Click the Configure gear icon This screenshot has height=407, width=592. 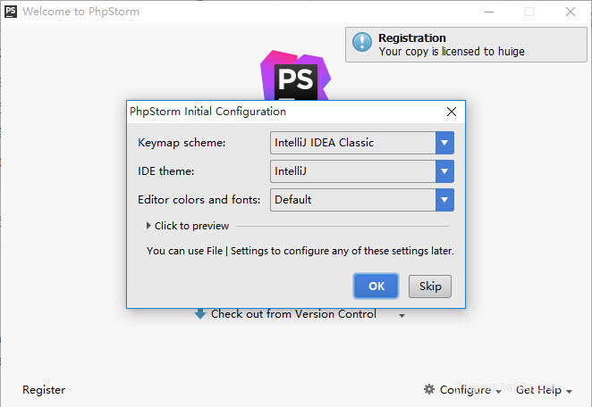point(429,390)
